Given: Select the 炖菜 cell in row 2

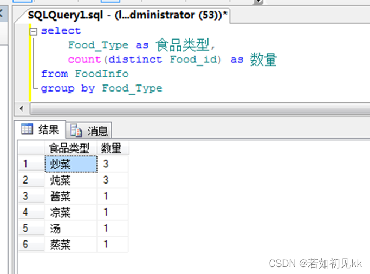Looking at the screenshot, I should click(71, 180).
